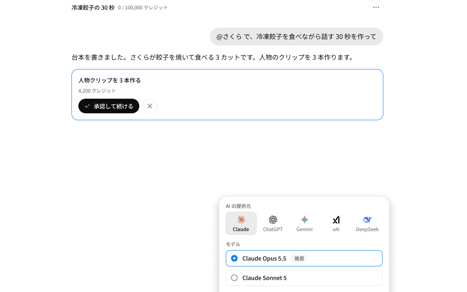This screenshot has width=467, height=292.
Task: Click the user message bubble mentioning @さくら
Action: coord(296,37)
